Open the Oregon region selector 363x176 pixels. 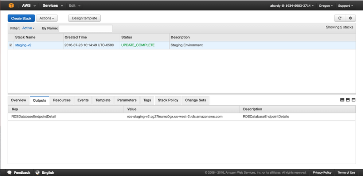(x=326, y=5)
